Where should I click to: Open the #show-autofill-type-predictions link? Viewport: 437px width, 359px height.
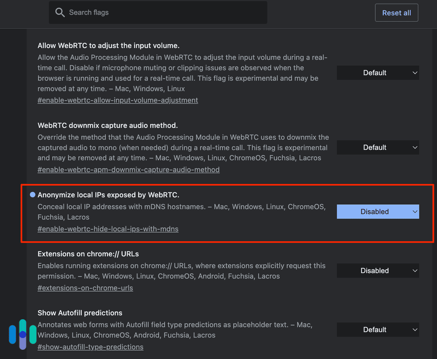coord(90,347)
